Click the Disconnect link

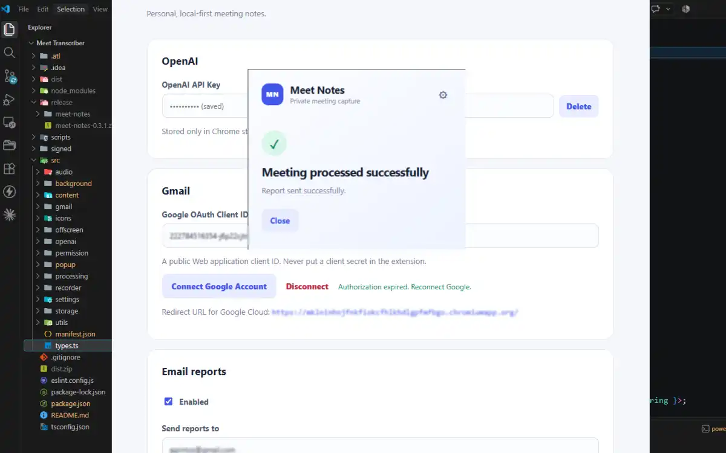pyautogui.click(x=307, y=287)
